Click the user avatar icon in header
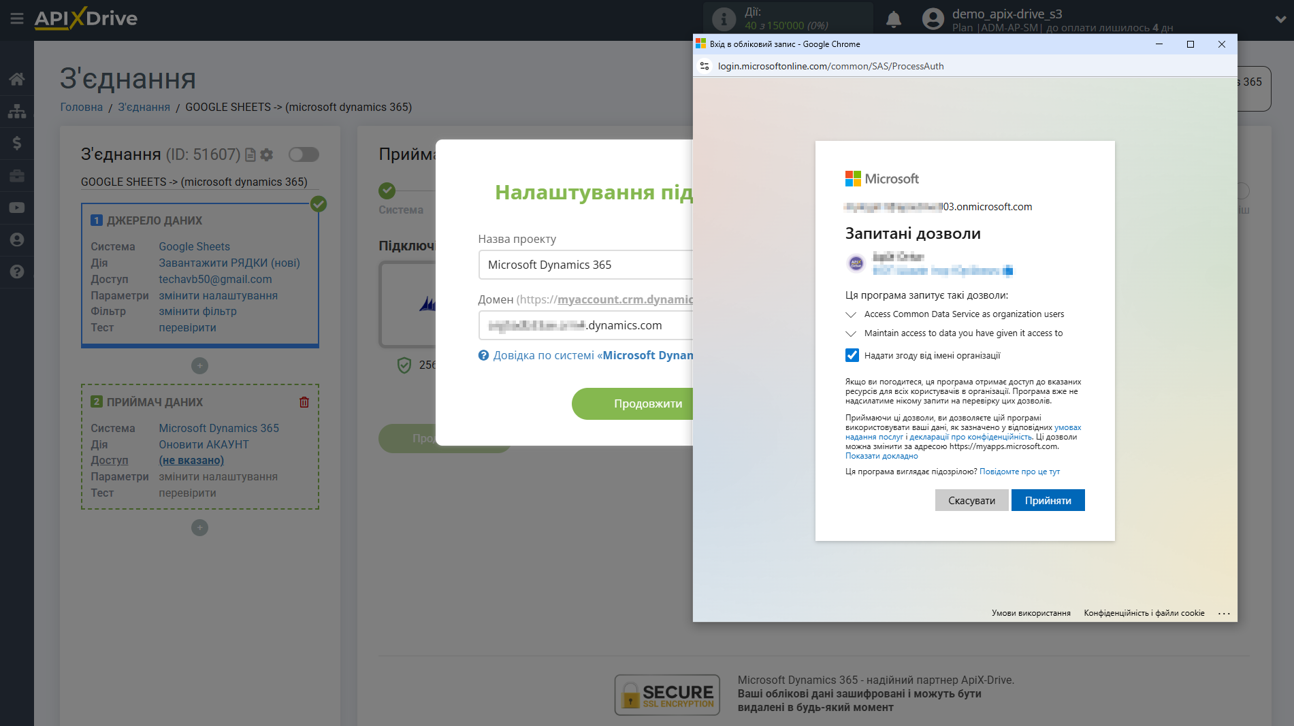 coord(933,19)
